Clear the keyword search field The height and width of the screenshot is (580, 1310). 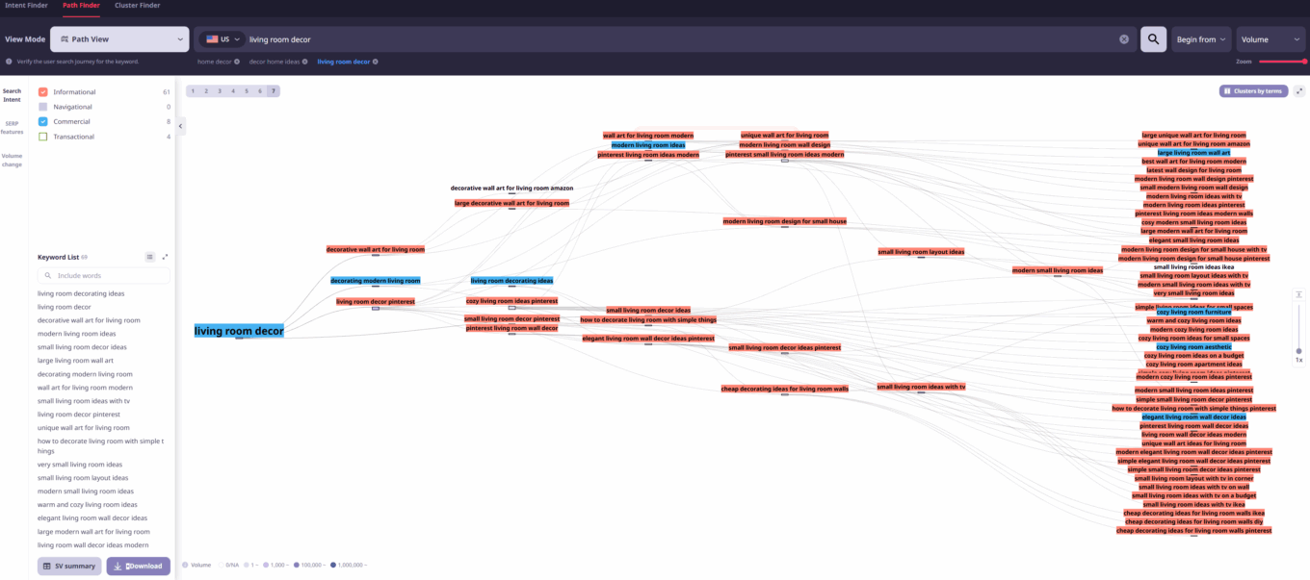pos(1123,39)
